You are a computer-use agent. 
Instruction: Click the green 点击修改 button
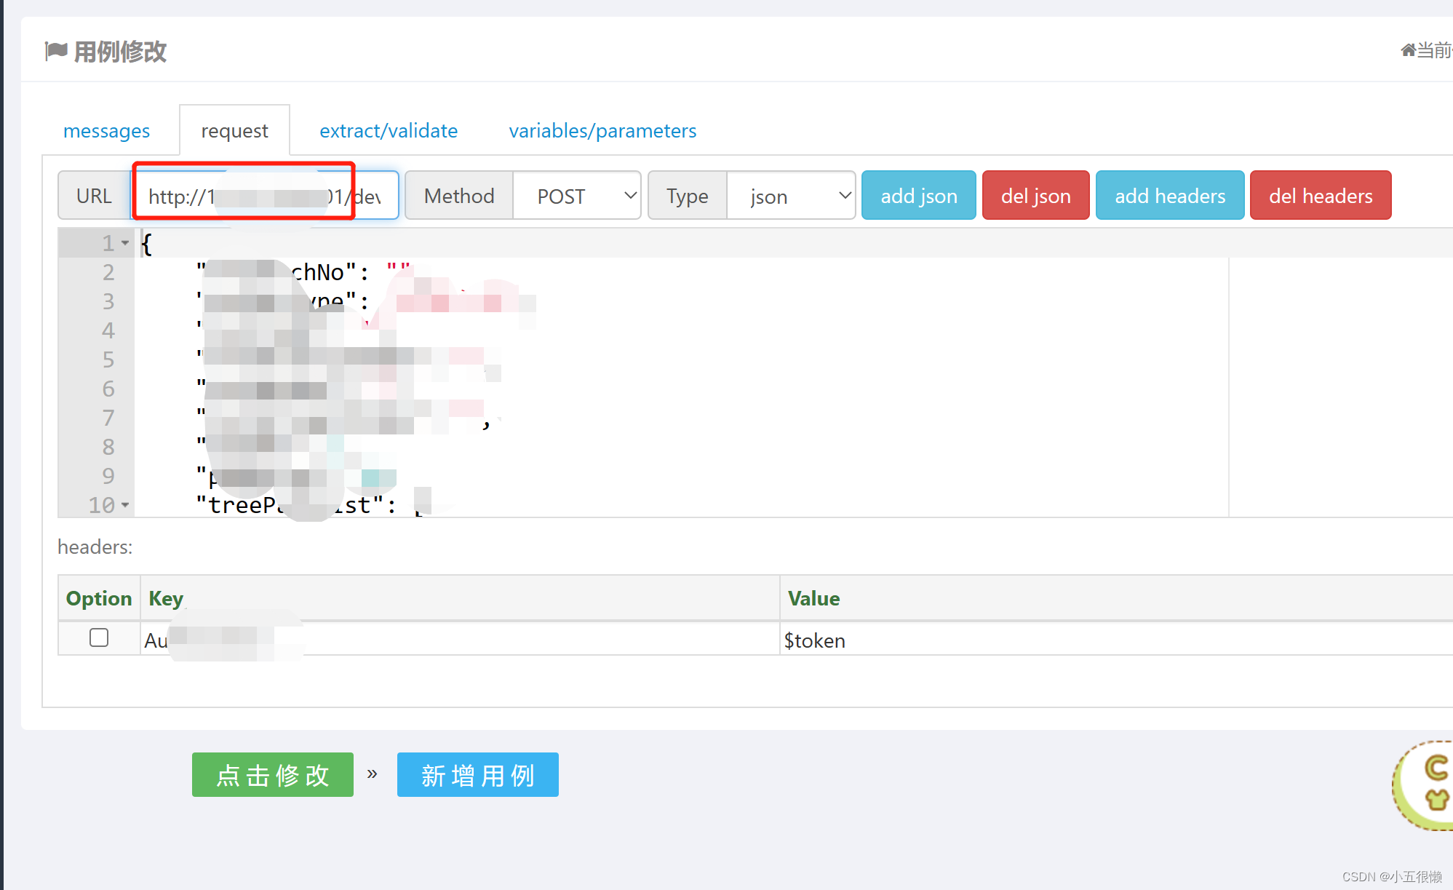(x=272, y=775)
